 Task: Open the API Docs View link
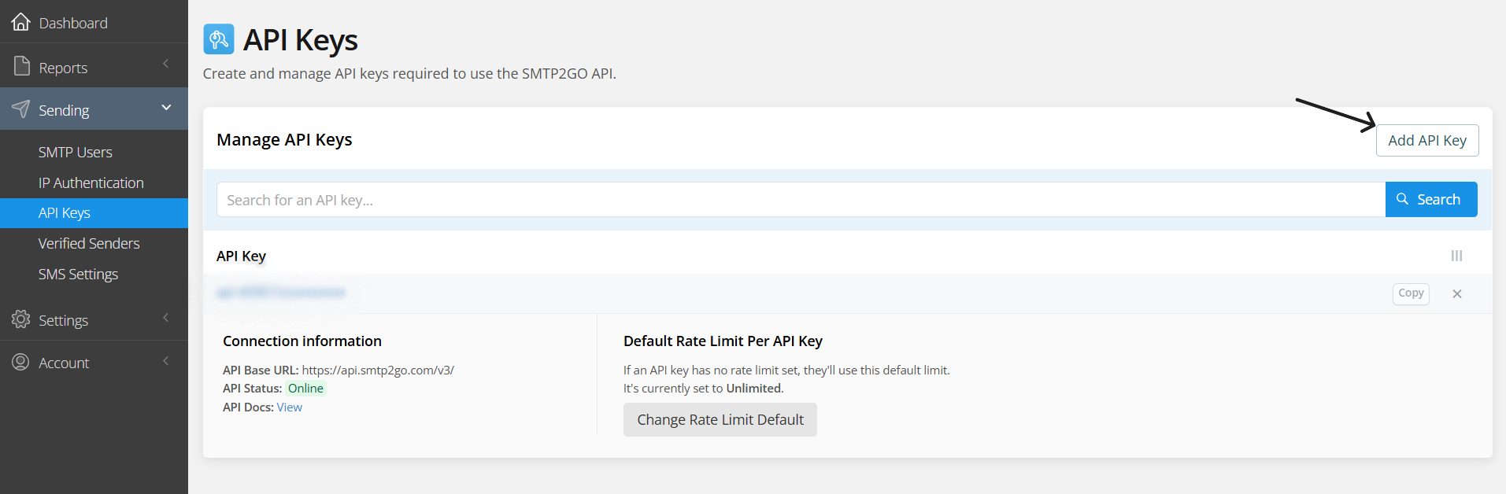coord(289,407)
